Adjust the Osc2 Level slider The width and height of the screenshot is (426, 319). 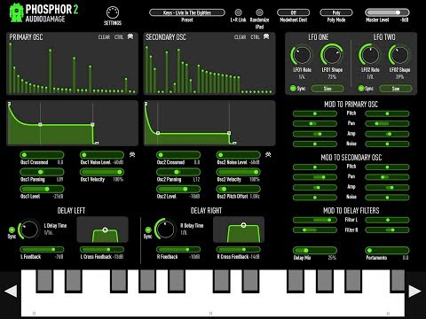tap(178, 189)
